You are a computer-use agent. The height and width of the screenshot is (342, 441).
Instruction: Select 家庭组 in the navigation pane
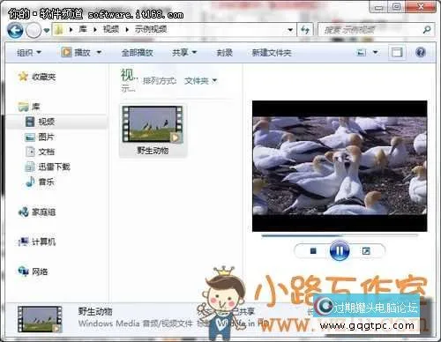click(43, 212)
